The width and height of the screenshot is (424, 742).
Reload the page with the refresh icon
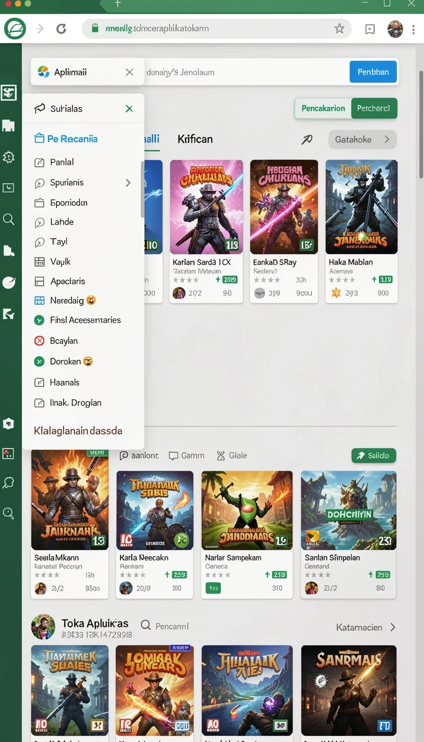point(61,29)
